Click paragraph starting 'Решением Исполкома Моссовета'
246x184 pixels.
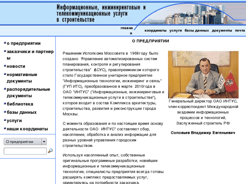(113, 84)
